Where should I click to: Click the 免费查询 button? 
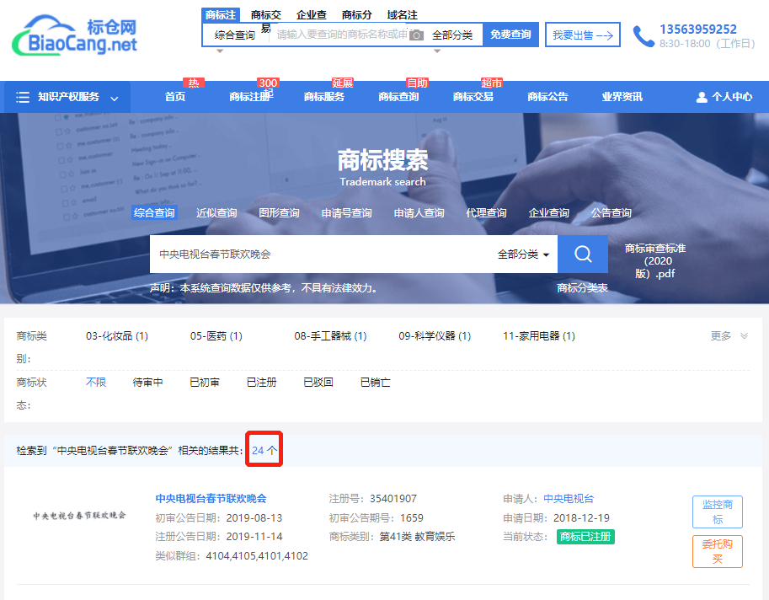click(510, 35)
